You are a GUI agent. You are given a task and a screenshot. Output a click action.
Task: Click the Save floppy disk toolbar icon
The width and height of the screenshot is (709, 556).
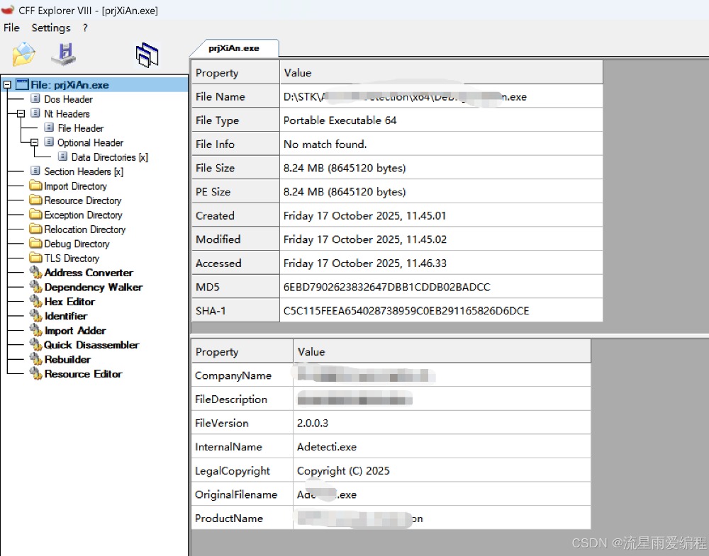(64, 55)
